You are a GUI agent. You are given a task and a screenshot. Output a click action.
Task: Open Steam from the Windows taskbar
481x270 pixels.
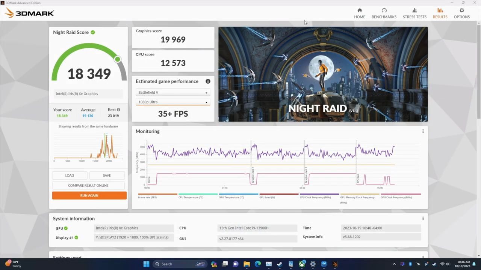[280, 264]
